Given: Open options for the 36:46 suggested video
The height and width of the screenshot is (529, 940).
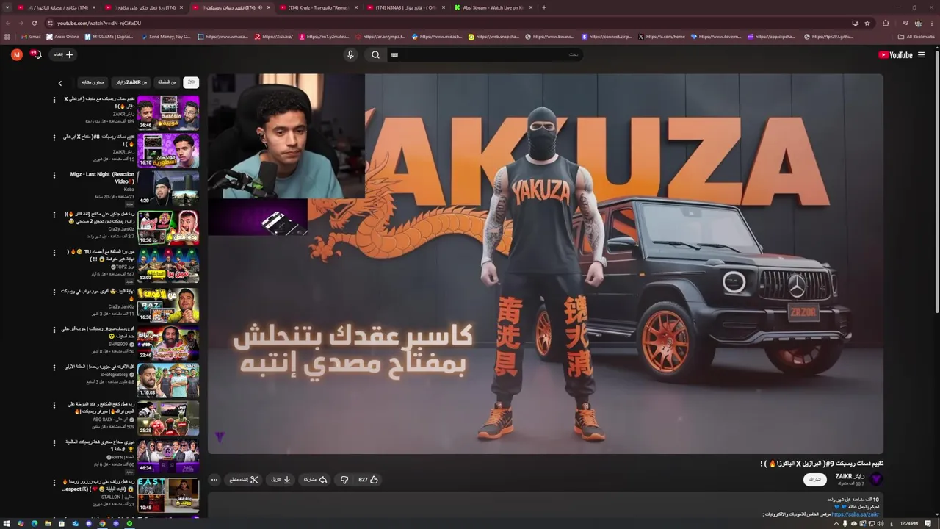Looking at the screenshot, I should (54, 99).
